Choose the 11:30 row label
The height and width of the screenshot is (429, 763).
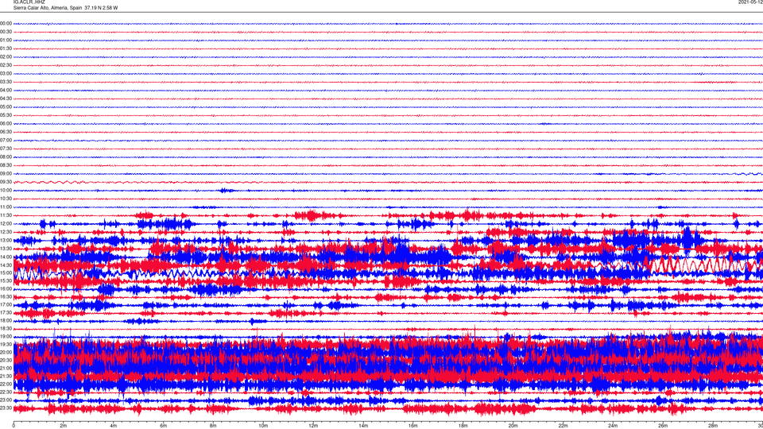[x=6, y=215]
